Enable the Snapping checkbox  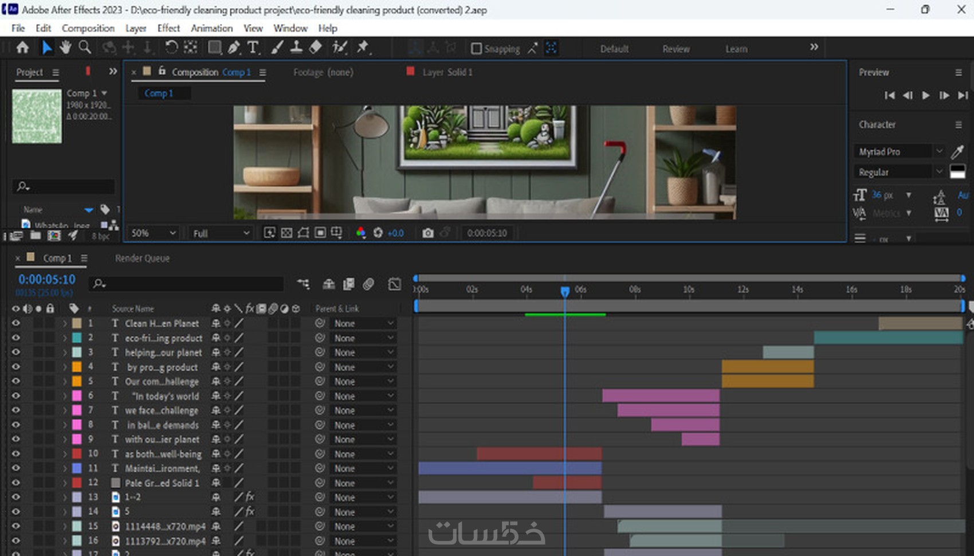[476, 49]
